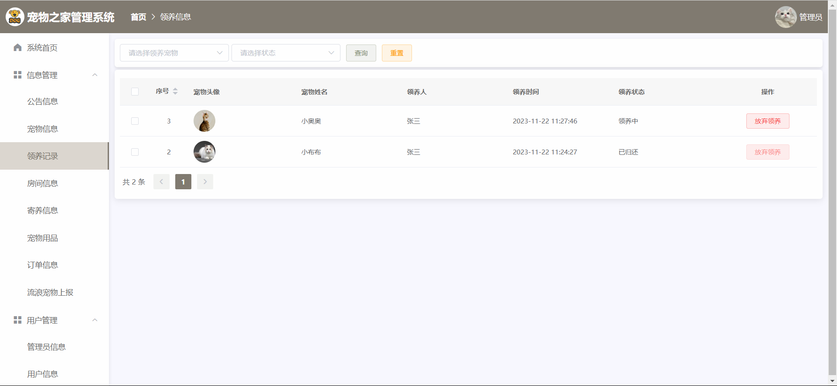The image size is (837, 386).
Task: Click the 领养信息 breadcrumb text
Action: pyautogui.click(x=175, y=17)
